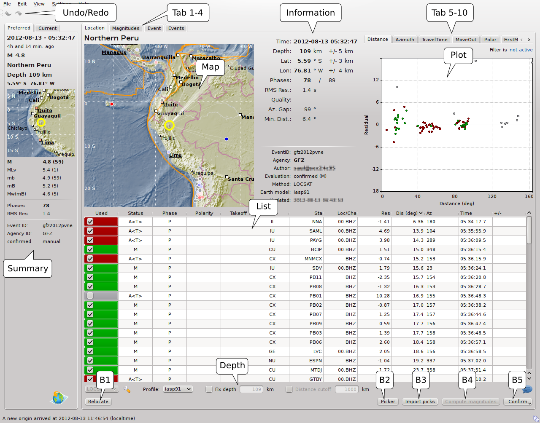Click the globe icon in summary panel

[59, 397]
